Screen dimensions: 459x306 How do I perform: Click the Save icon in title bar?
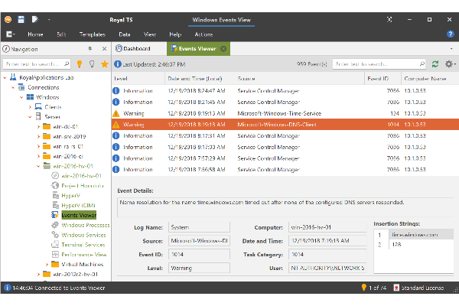pyautogui.click(x=22, y=18)
